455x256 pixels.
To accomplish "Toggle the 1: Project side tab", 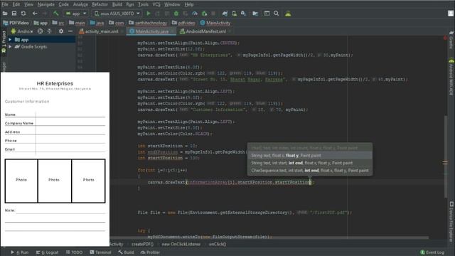I will (x=4, y=41).
